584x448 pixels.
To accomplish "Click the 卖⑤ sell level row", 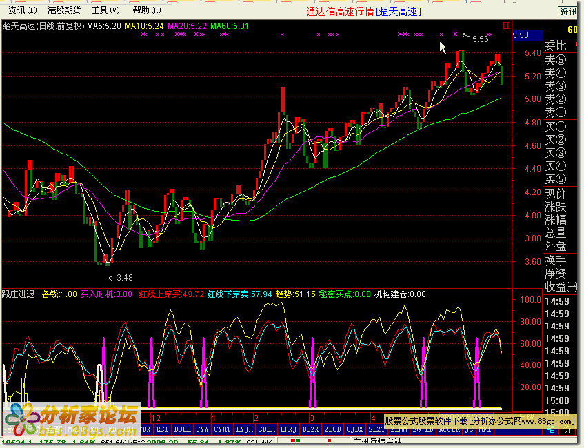I will [x=561, y=59].
